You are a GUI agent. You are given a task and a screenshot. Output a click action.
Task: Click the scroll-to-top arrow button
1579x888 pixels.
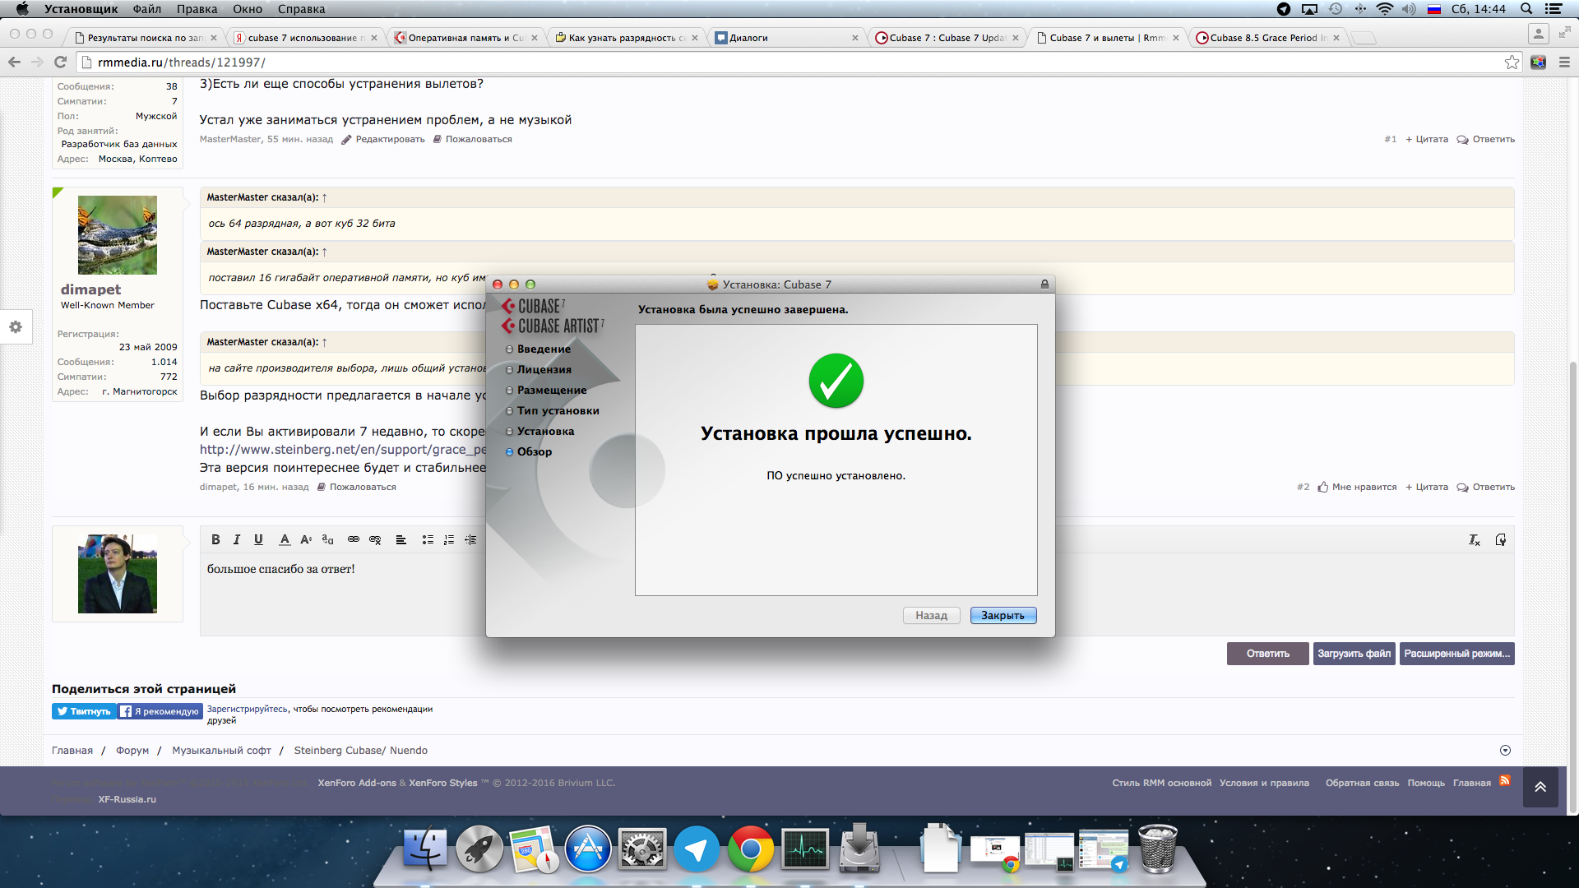tap(1540, 787)
